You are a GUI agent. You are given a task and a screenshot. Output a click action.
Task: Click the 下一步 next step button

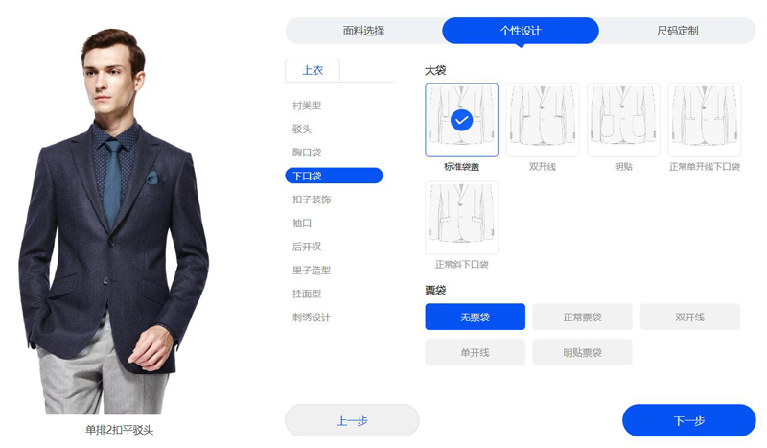click(x=689, y=420)
